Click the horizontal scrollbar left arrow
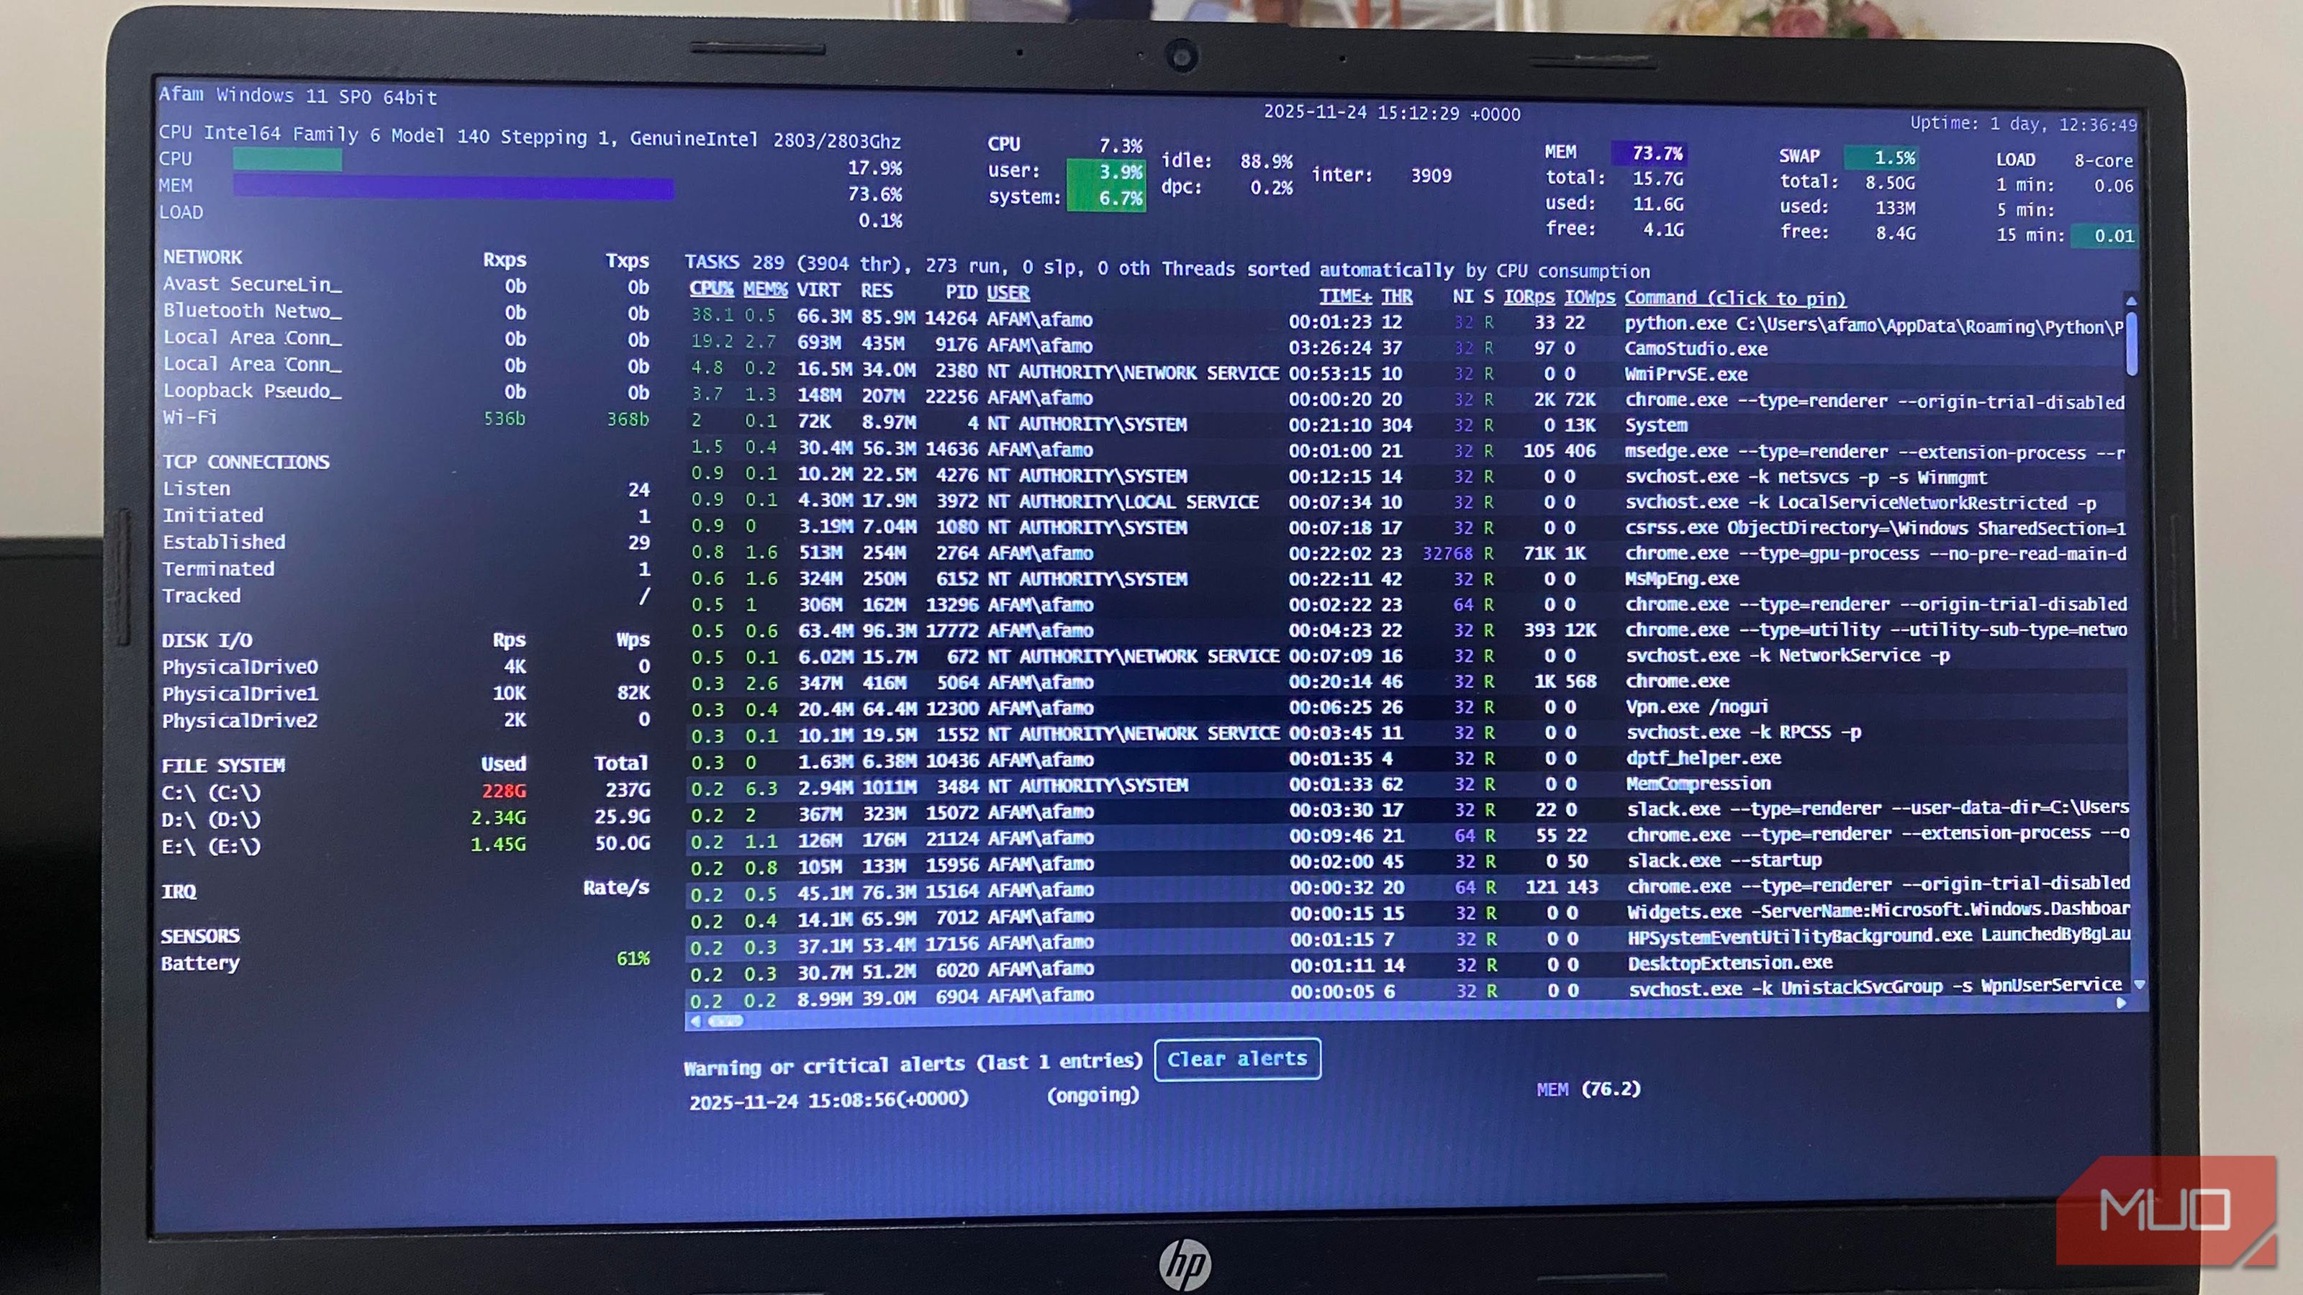Viewport: 2303px width, 1295px height. click(x=695, y=1021)
